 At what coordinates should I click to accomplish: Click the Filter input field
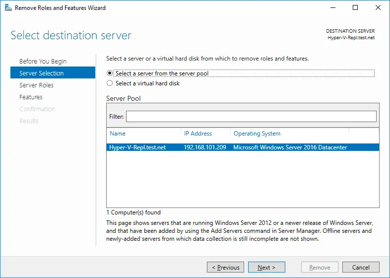[x=251, y=117]
